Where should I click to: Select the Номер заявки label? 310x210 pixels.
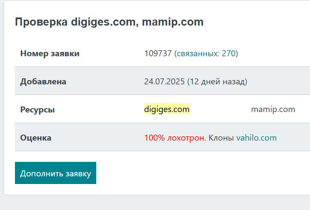50,54
